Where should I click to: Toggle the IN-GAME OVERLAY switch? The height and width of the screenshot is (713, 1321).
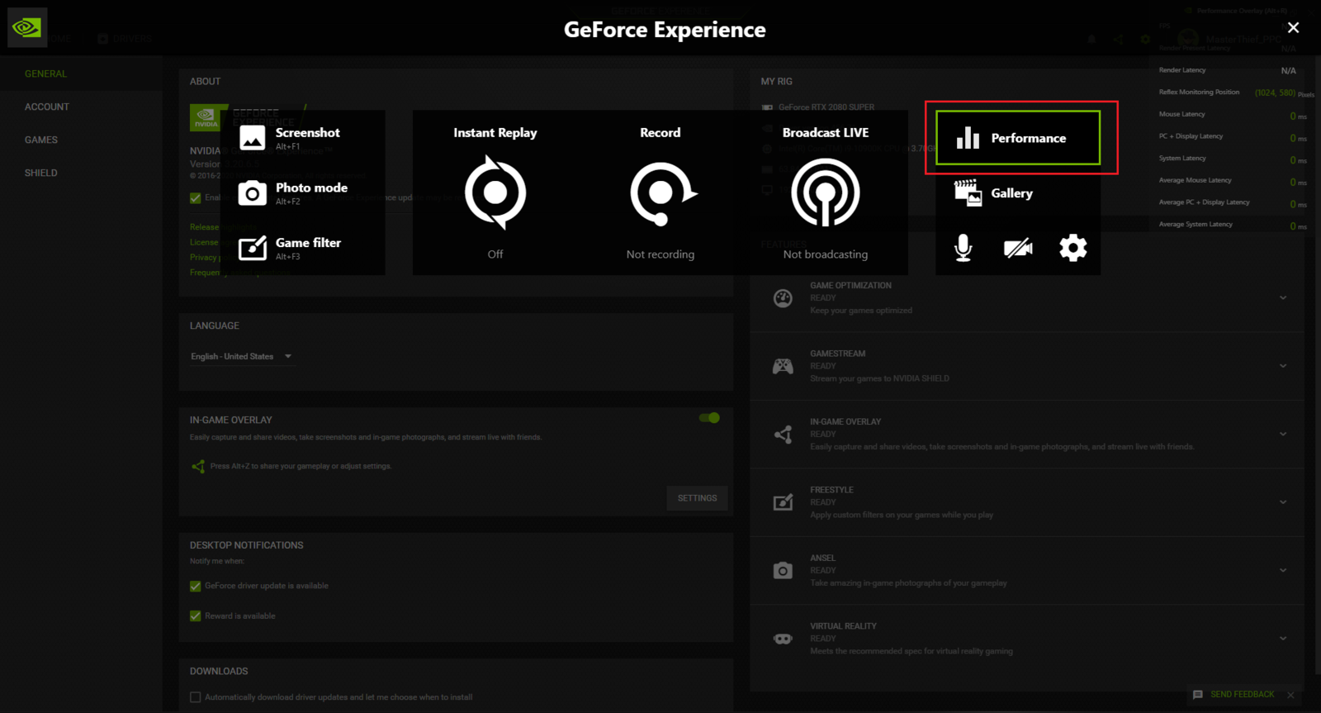pos(709,418)
